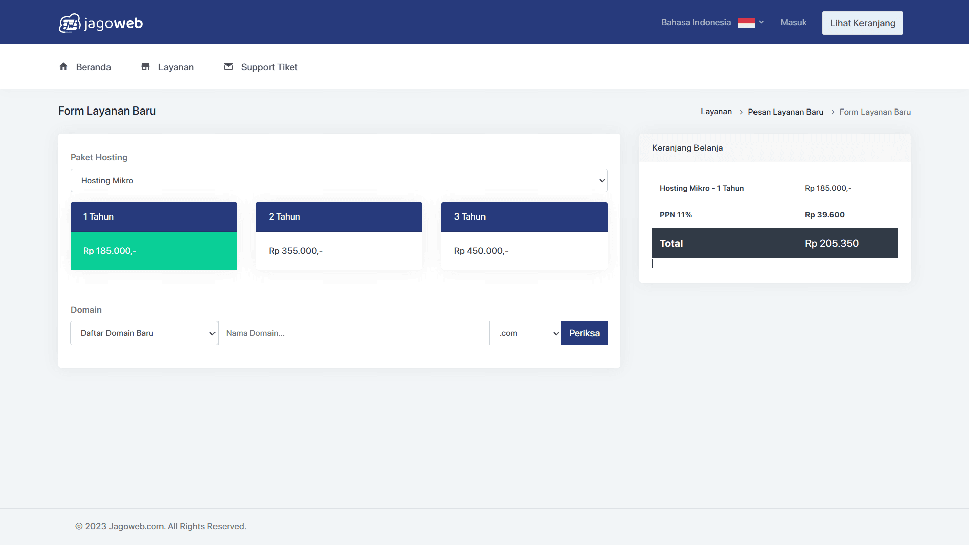Open the Beranda menu item

[85, 67]
